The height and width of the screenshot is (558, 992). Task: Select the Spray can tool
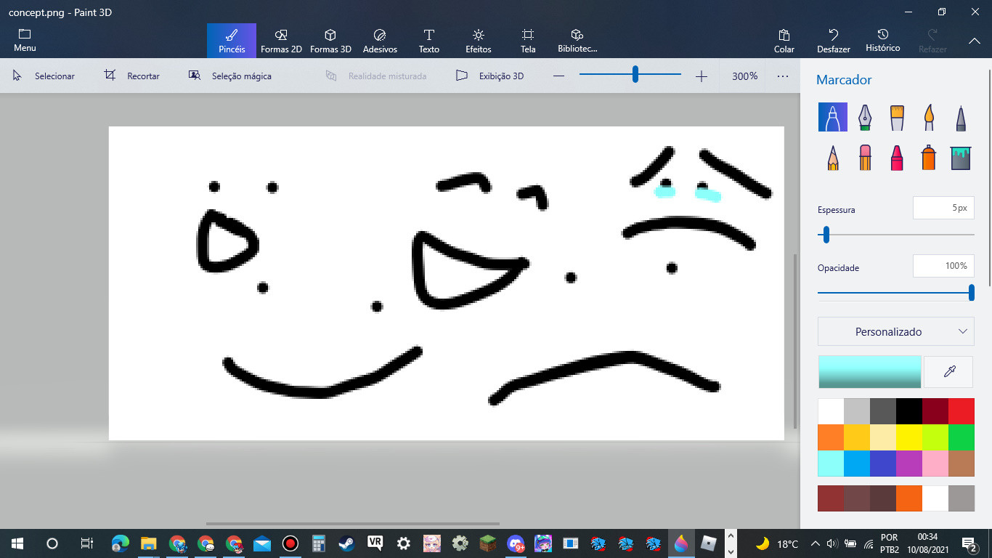click(928, 156)
